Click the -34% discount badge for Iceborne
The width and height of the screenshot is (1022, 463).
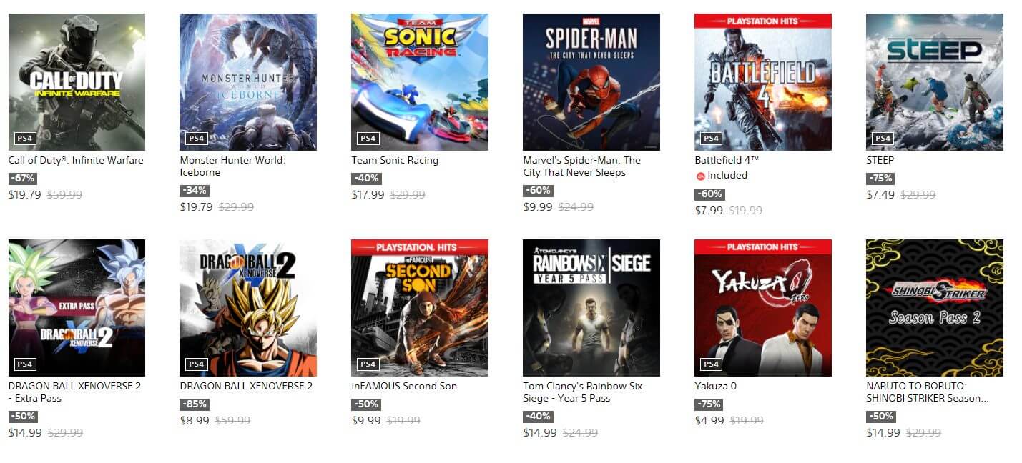point(194,191)
